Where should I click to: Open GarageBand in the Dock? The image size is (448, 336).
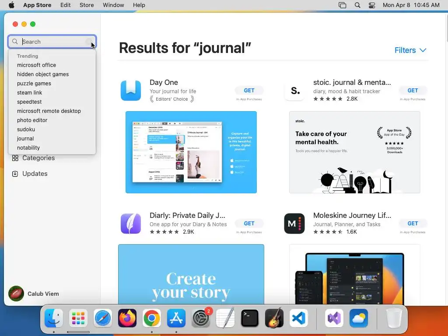pos(274,318)
